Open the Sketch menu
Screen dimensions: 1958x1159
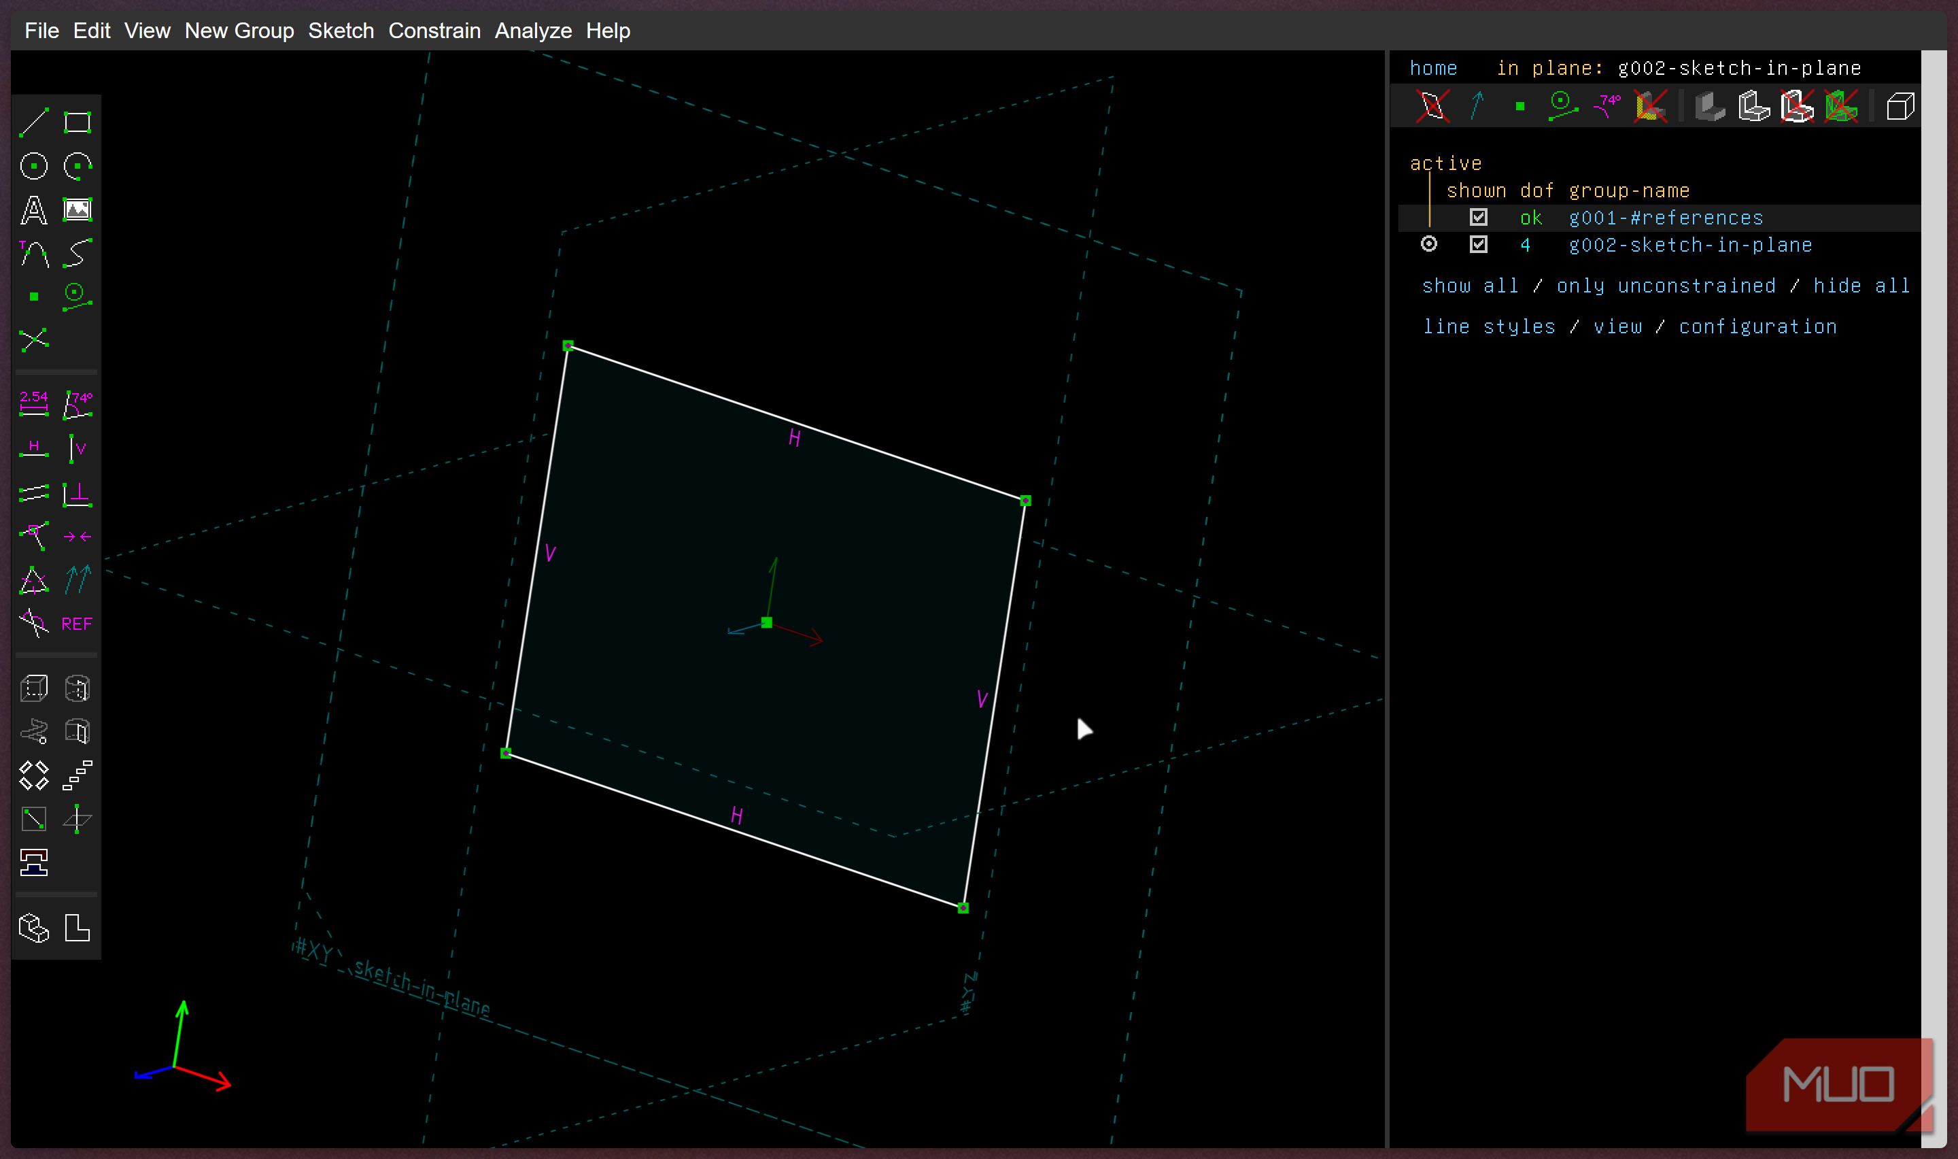click(341, 31)
